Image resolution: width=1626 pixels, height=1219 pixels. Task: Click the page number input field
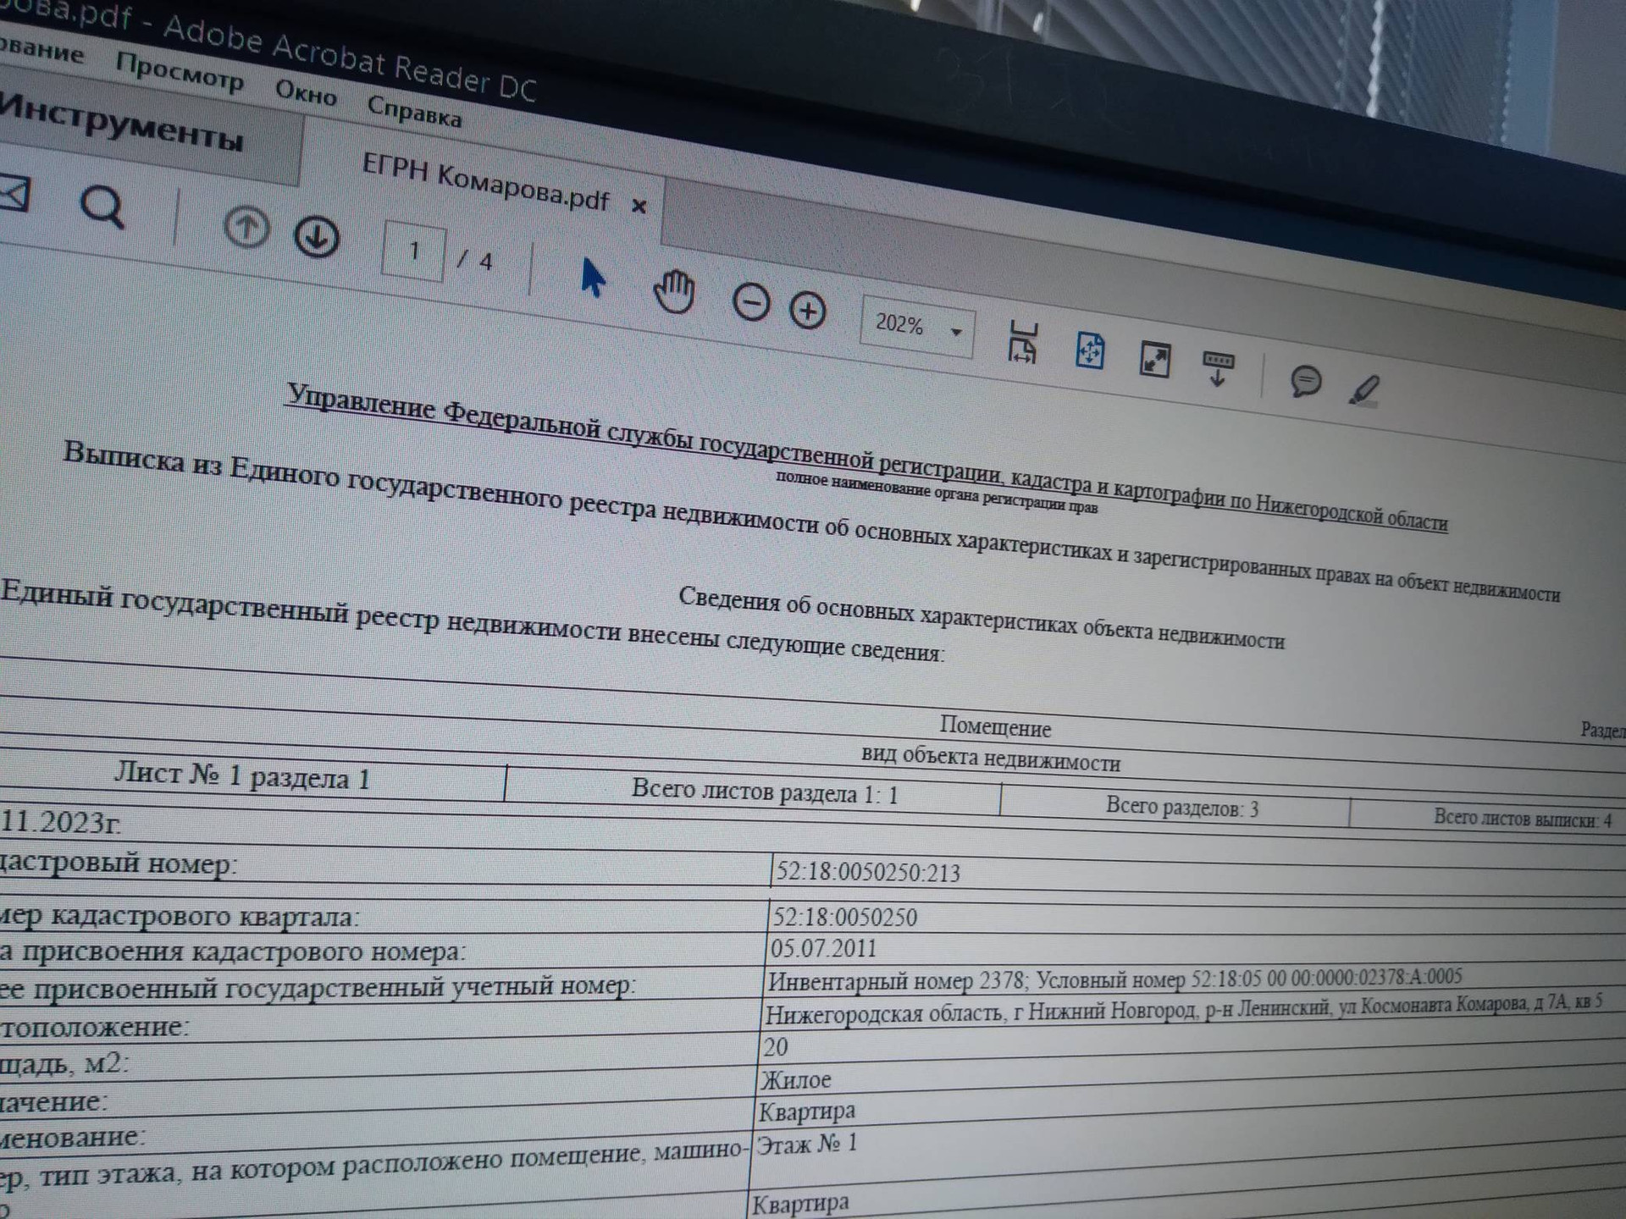(x=413, y=251)
